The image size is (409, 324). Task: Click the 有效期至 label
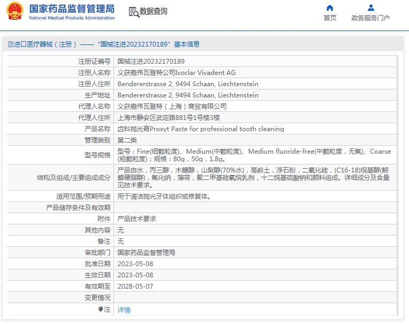click(x=97, y=286)
